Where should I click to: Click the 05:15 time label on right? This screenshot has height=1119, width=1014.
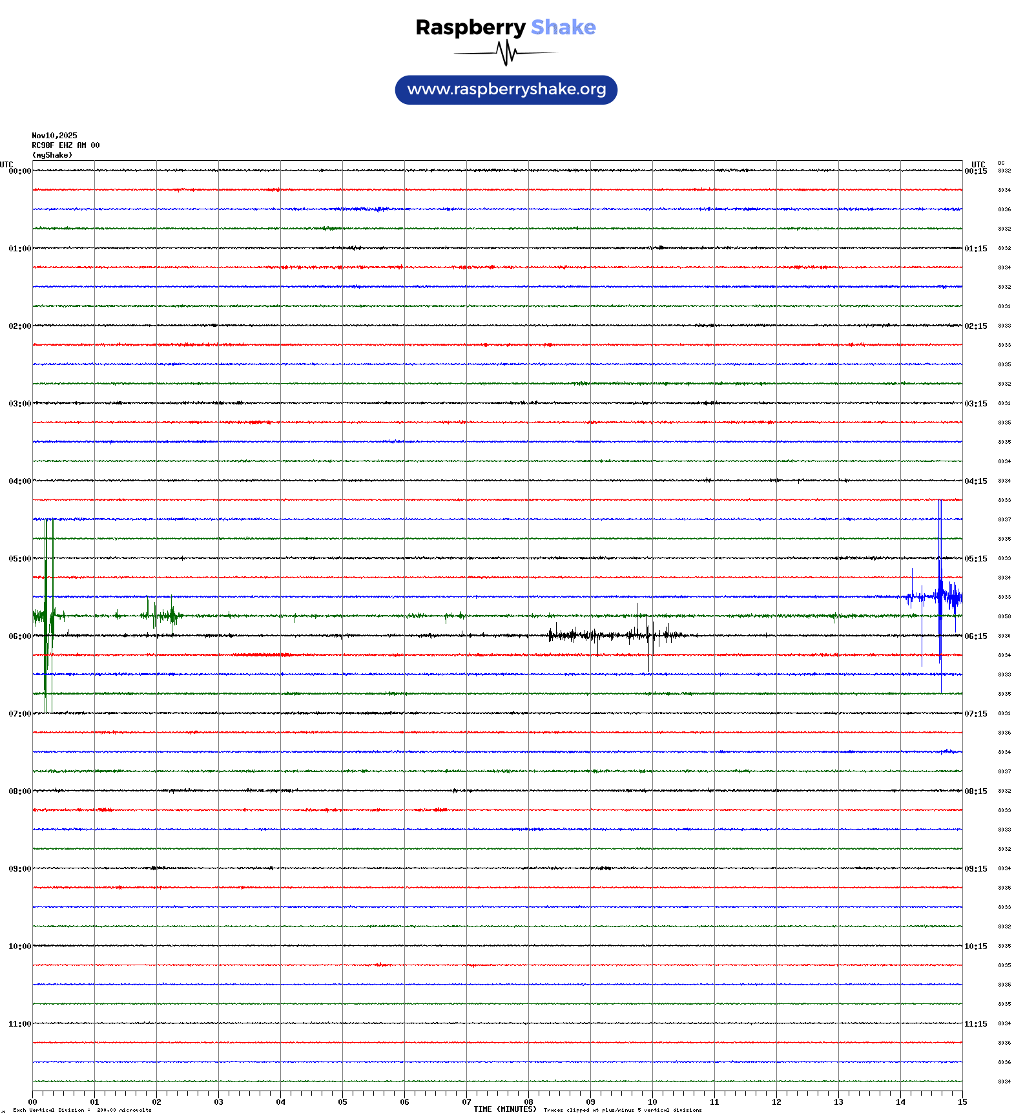[x=975, y=559]
